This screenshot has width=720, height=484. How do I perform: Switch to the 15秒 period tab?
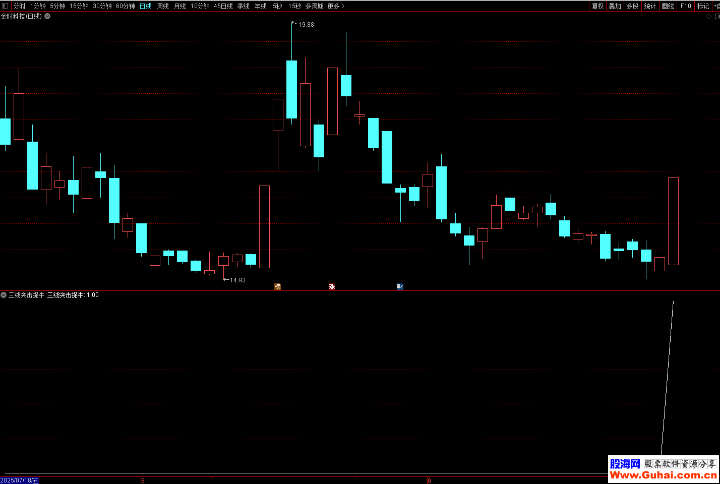[x=294, y=6]
